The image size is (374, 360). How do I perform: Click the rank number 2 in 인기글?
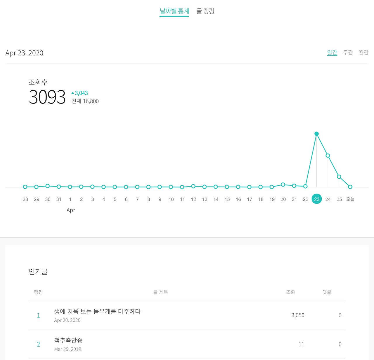[x=38, y=344]
